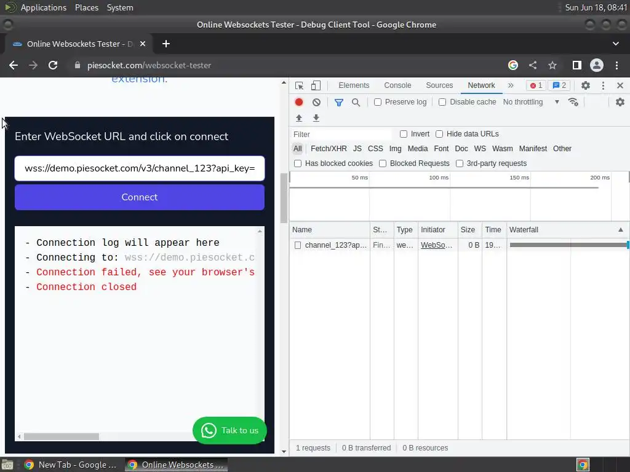The width and height of the screenshot is (630, 472).
Task: Toggle Waterfall column sort arrow
Action: (621, 230)
